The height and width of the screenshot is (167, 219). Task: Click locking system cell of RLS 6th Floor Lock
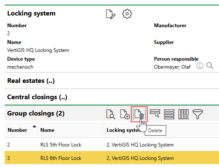pos(140,158)
